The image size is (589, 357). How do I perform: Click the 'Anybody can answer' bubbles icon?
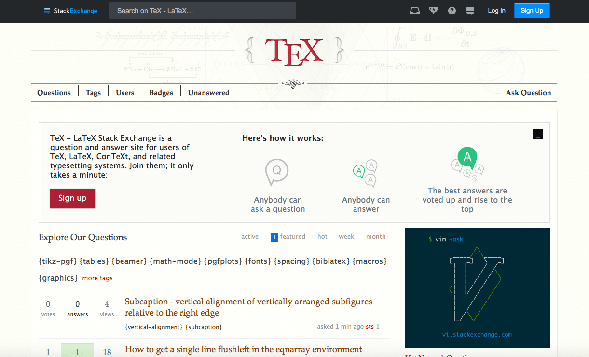(x=365, y=174)
